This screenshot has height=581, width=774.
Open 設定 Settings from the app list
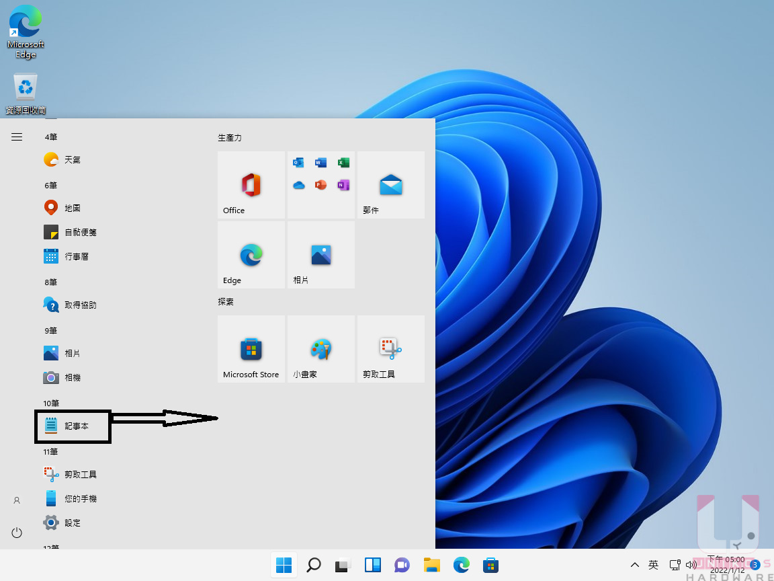(62, 522)
